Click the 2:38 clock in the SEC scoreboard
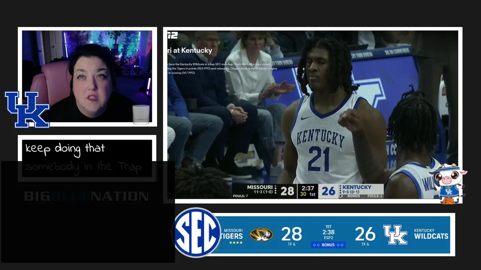This screenshot has height=270, width=481. click(328, 232)
